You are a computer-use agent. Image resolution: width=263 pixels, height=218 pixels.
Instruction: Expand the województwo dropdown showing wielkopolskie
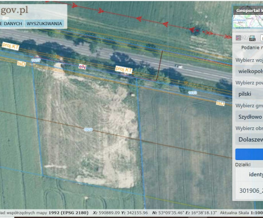coord(249,71)
